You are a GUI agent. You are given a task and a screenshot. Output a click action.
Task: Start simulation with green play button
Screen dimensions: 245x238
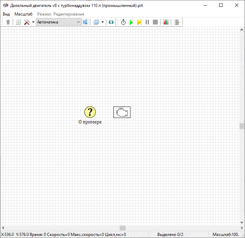click(x=131, y=22)
